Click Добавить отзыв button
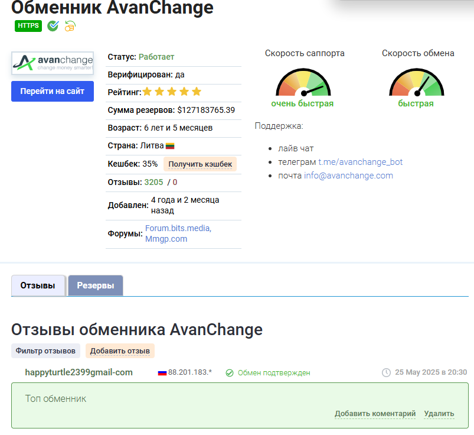Image resolution: width=474 pixels, height=435 pixels. (120, 351)
